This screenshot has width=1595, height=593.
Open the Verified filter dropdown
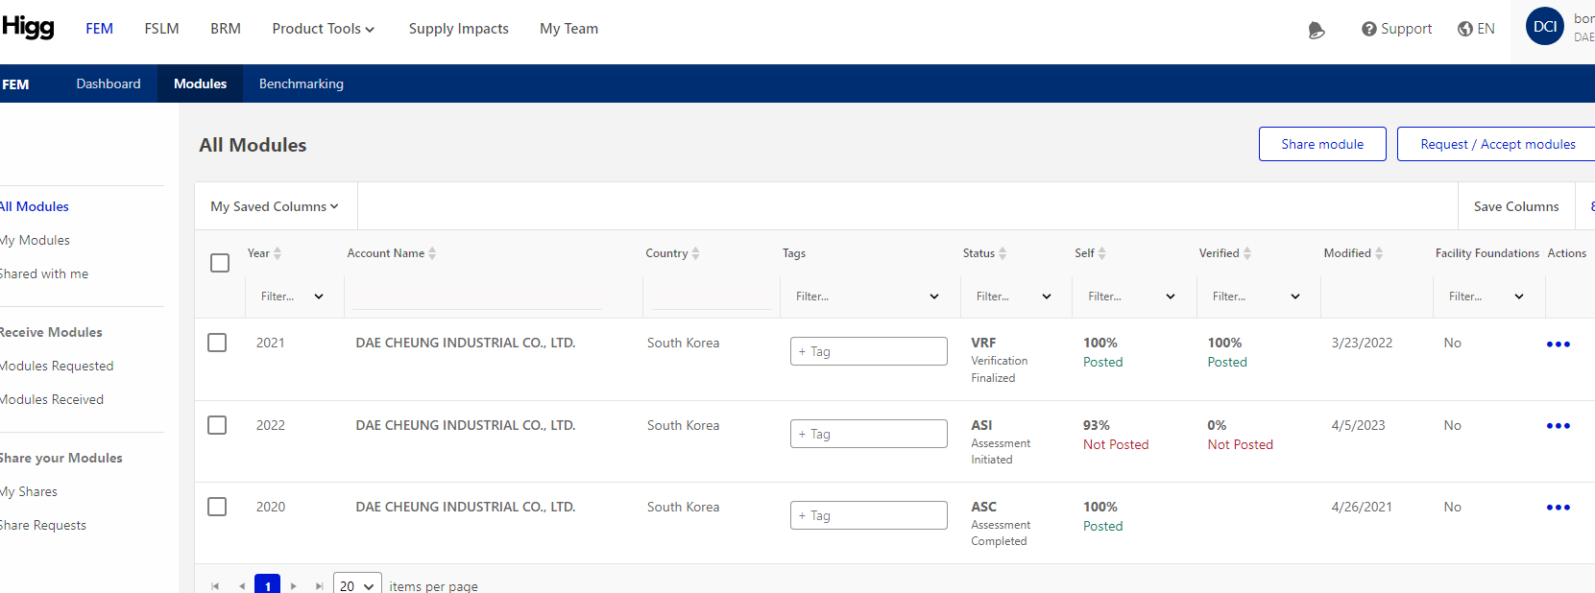tap(1256, 296)
